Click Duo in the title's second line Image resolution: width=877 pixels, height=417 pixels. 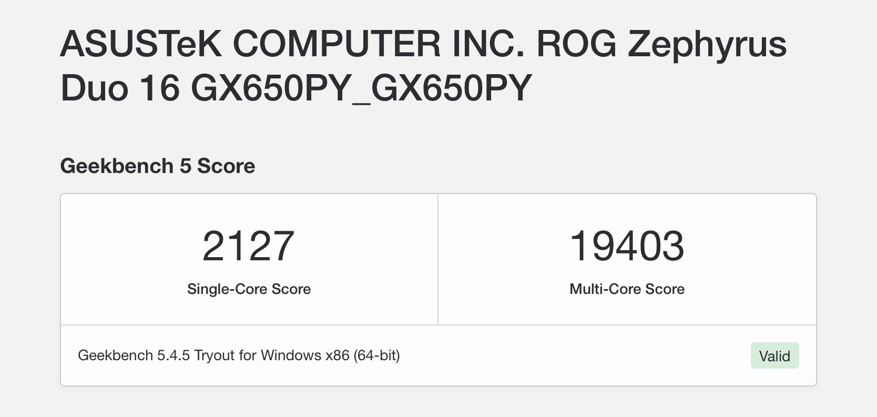coord(95,87)
